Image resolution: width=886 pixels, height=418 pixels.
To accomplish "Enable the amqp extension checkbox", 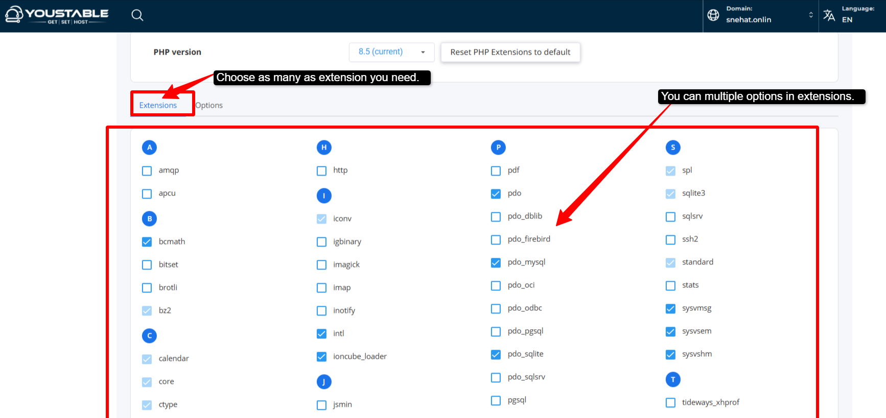I will pos(147,170).
